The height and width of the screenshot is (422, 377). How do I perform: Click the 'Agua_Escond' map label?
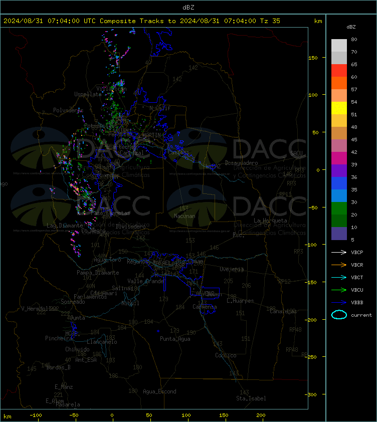pyautogui.click(x=159, y=391)
